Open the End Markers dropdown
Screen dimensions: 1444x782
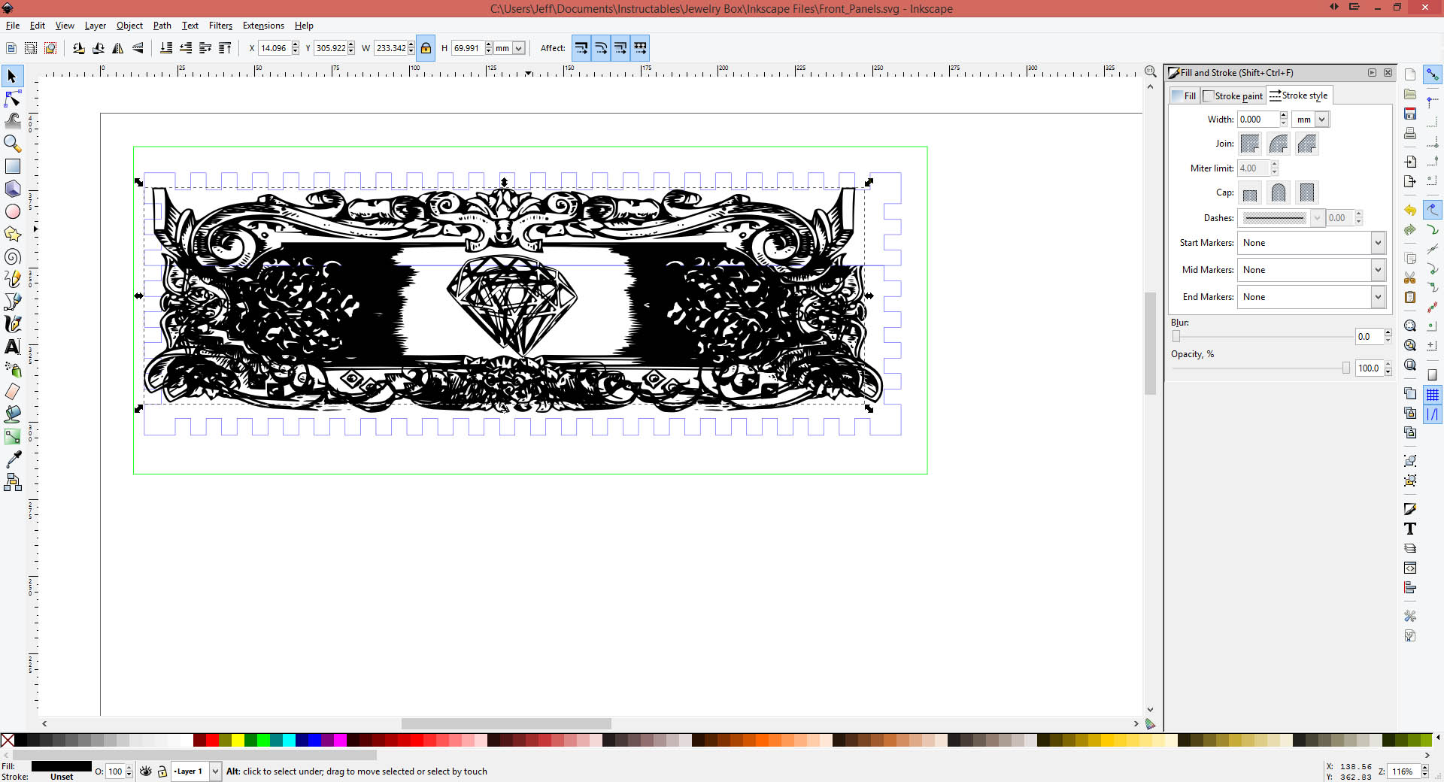pos(1312,297)
